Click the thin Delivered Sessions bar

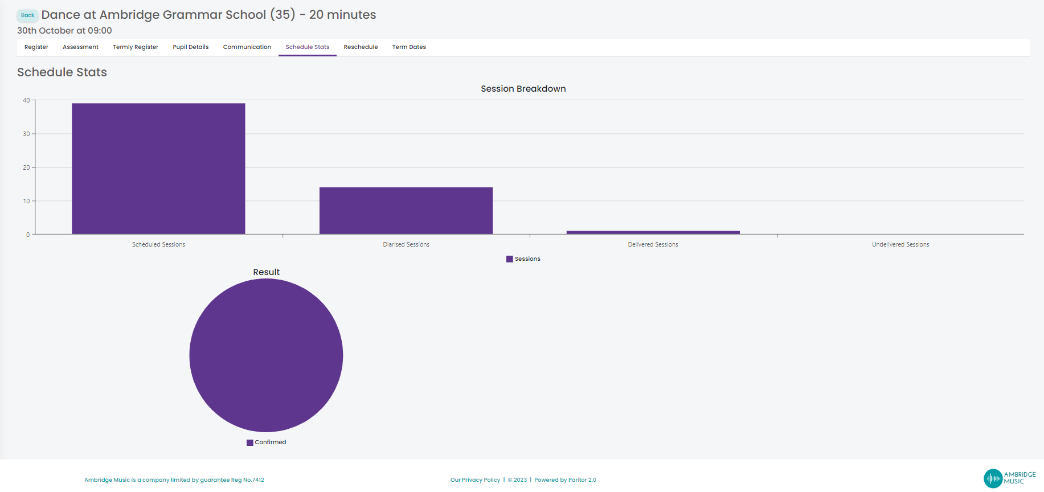653,232
